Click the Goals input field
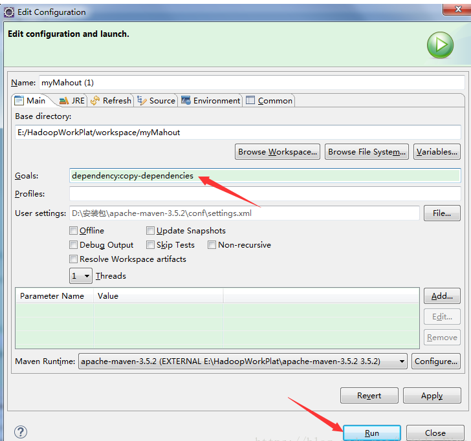The width and height of the screenshot is (471, 441). click(x=265, y=176)
